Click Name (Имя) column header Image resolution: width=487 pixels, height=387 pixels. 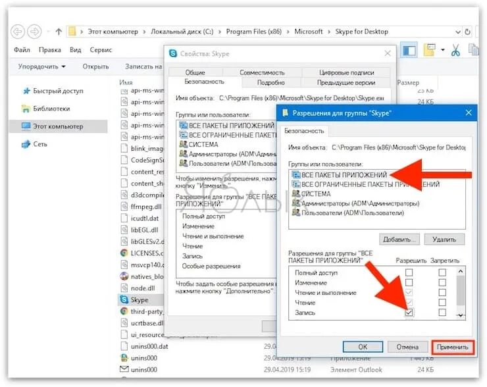(x=126, y=83)
